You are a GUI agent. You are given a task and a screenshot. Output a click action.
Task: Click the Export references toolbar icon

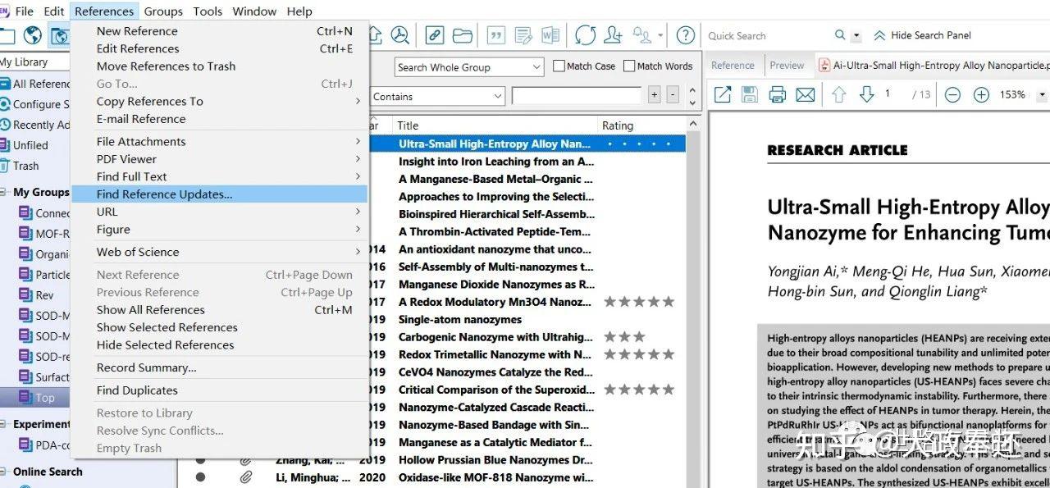click(x=375, y=35)
